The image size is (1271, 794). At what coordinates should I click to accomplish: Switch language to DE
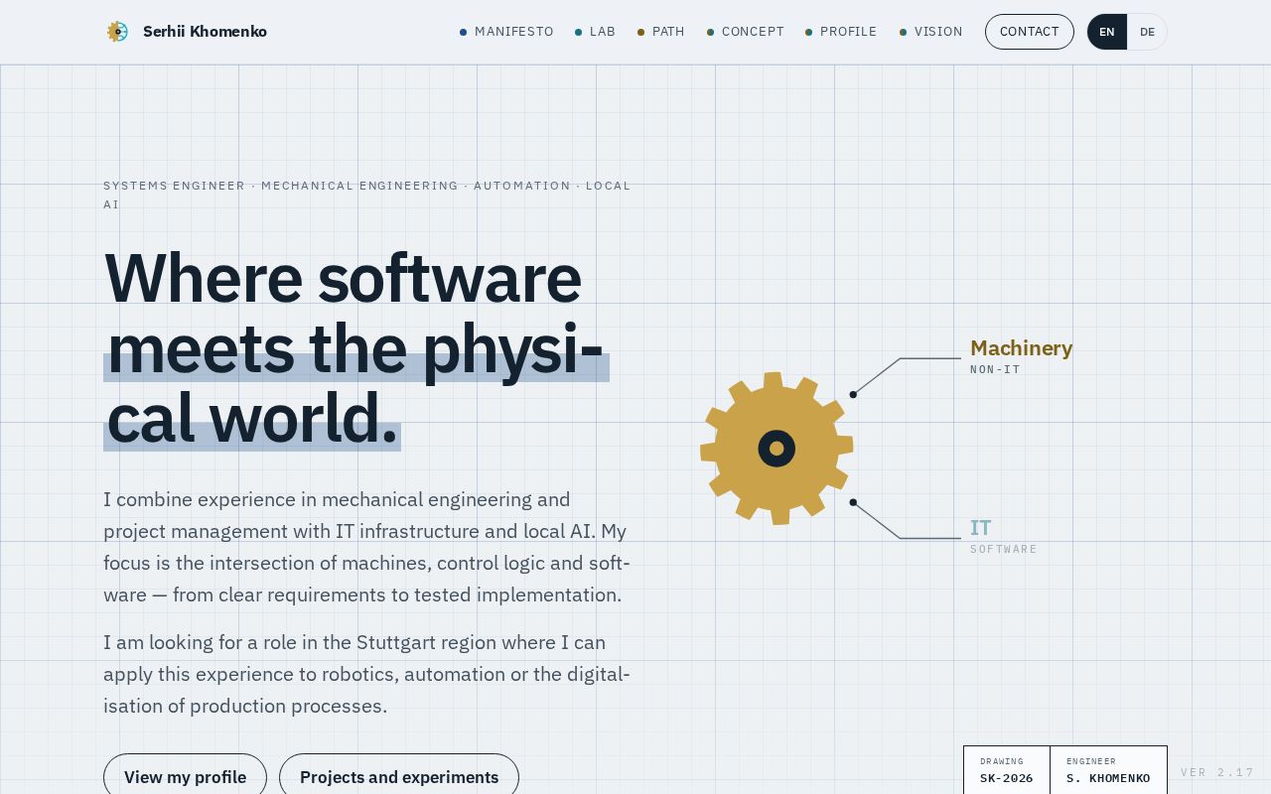point(1147,32)
